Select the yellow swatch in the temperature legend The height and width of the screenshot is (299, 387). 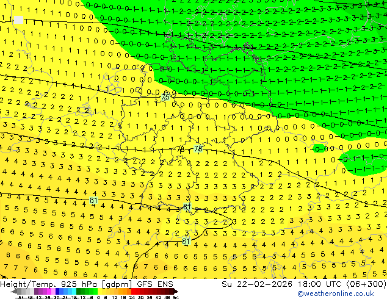click(99, 292)
